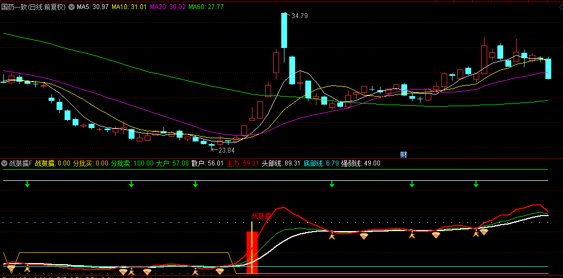The width and height of the screenshot is (563, 278).
Task: Click the leftmost green down arrow marker
Action: click(x=27, y=184)
